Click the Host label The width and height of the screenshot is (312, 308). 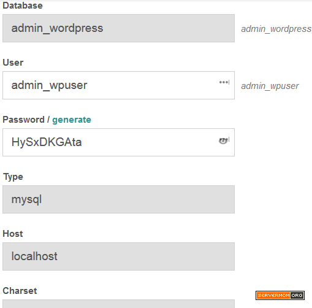pyautogui.click(x=13, y=234)
